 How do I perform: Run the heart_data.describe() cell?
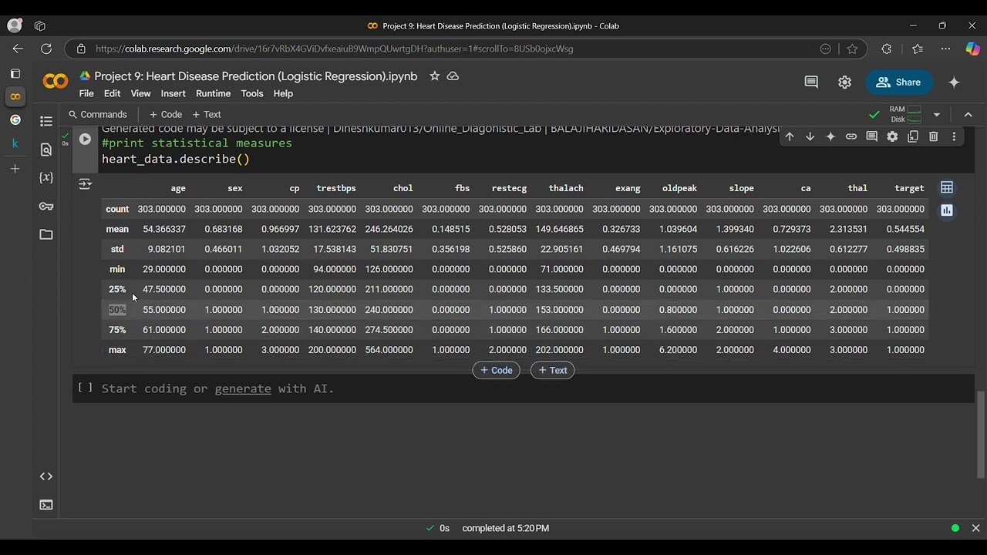pos(85,139)
